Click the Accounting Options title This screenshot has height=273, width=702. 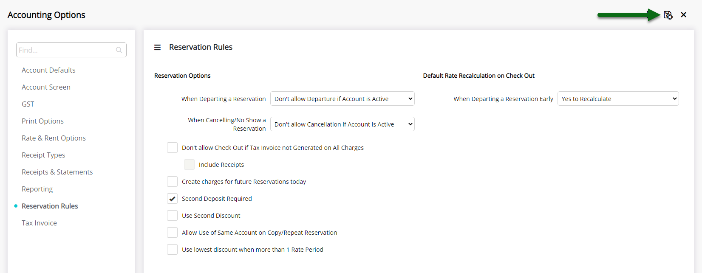click(46, 15)
